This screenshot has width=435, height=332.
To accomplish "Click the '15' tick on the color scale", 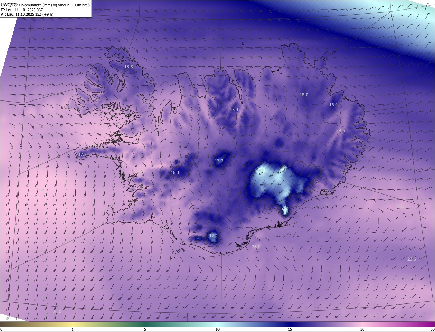I will [290, 329].
